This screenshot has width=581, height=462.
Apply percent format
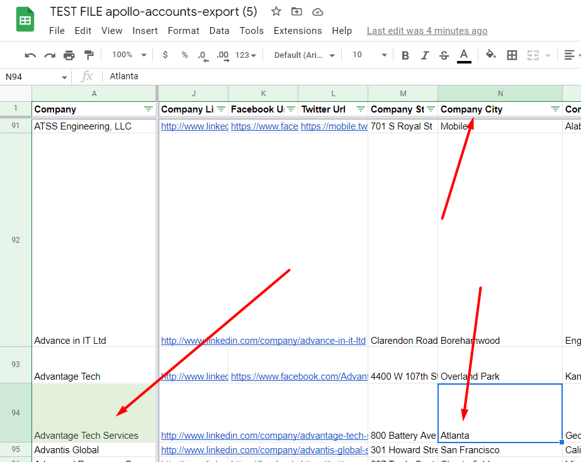click(184, 55)
